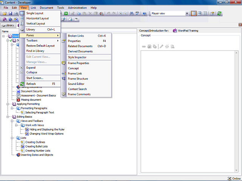Click the Undo arrow toolbar icon

[109, 14]
